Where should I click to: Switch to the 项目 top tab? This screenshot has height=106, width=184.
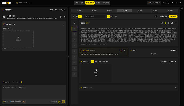coord(82,3)
